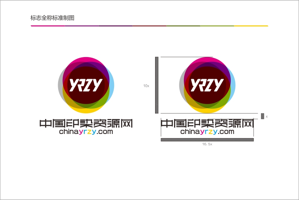Click the heading 标志全称标准制图
This screenshot has height=200, width=299.
[52, 18]
